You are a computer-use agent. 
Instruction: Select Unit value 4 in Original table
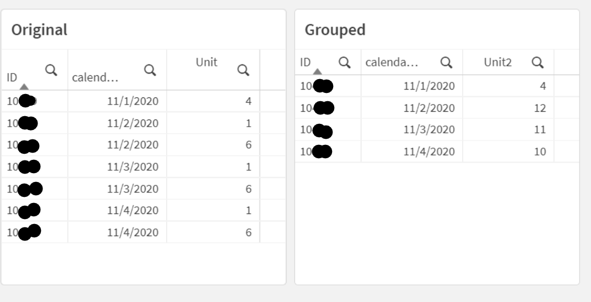(x=248, y=101)
